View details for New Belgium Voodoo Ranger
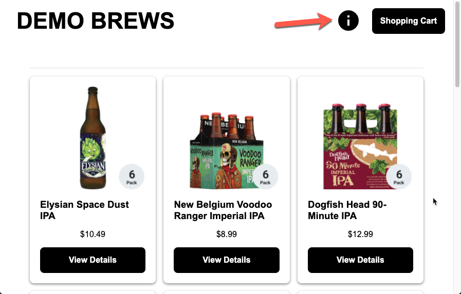Image resolution: width=461 pixels, height=294 pixels. [226, 260]
